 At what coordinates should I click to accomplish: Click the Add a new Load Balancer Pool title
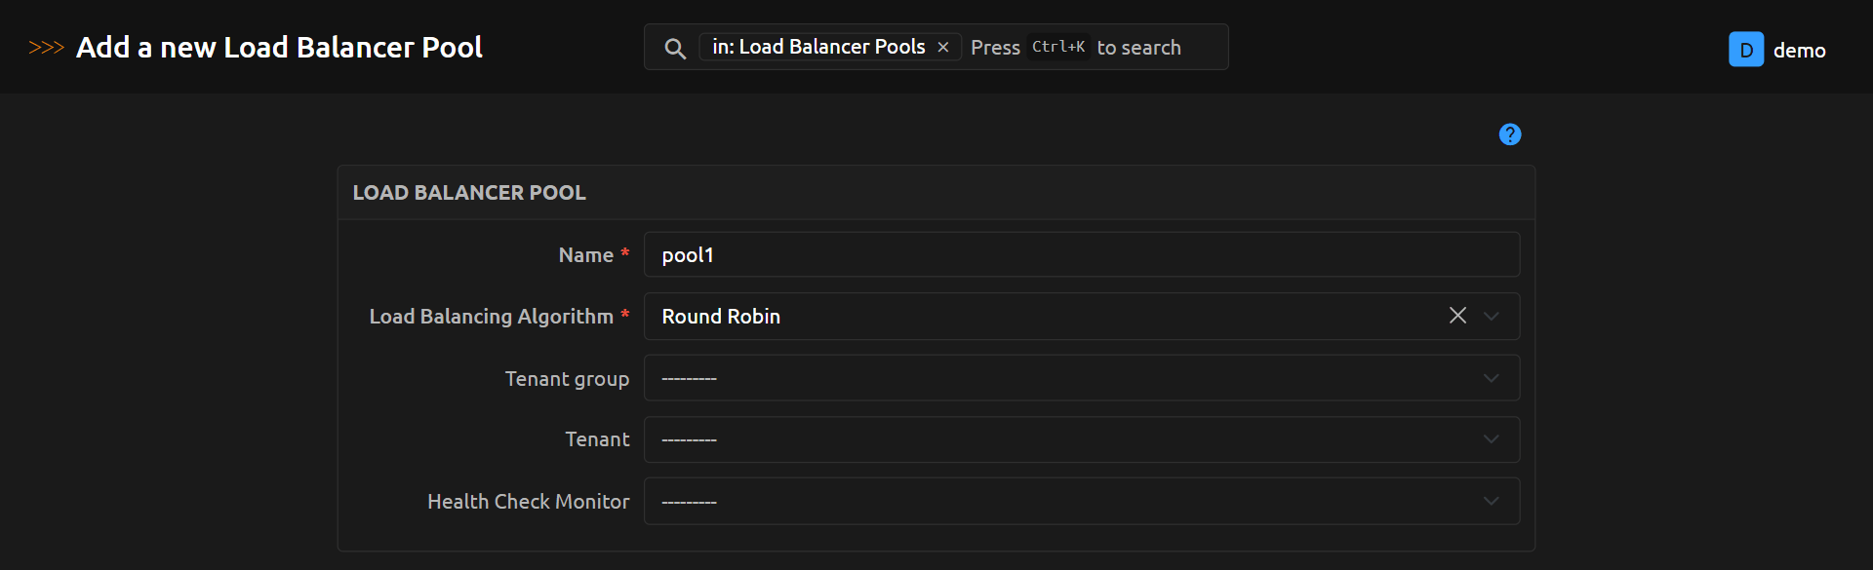point(279,48)
